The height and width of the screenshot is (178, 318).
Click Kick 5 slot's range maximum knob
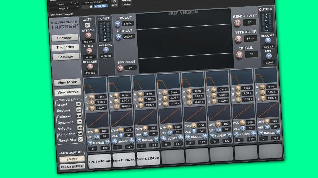tap(107, 142)
